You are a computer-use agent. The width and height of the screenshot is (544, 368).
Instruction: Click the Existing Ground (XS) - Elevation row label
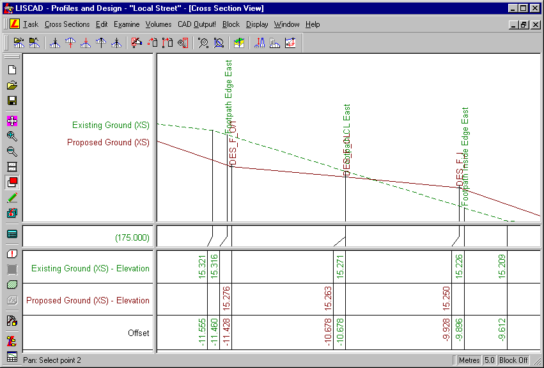click(x=90, y=268)
